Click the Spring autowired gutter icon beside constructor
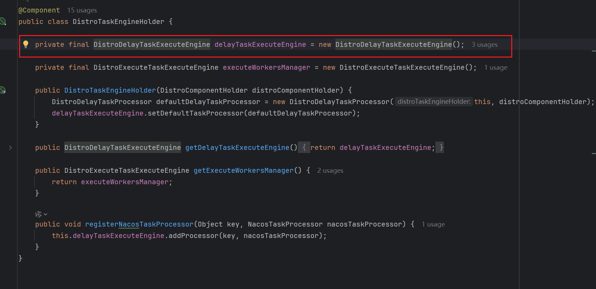Screen dimensions: 596x289 3,91
